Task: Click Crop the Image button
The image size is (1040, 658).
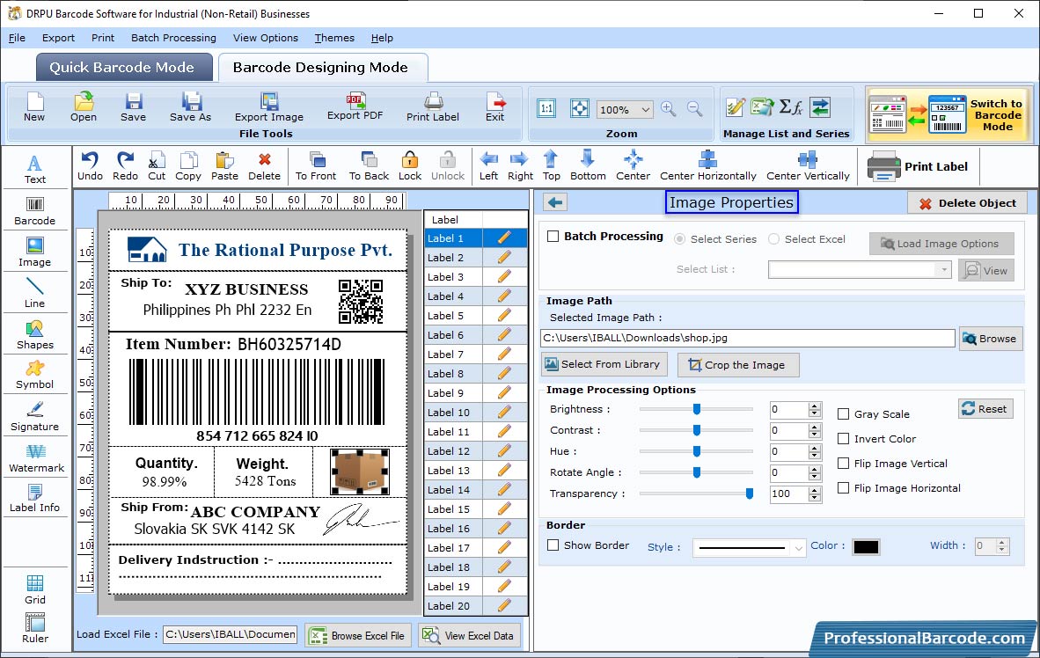Action: point(737,365)
